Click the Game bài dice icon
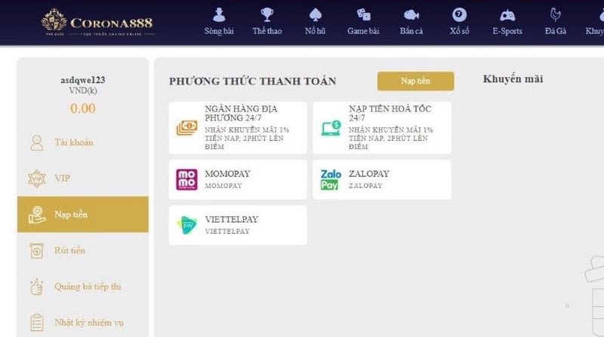This screenshot has width=604, height=337. tap(363, 15)
